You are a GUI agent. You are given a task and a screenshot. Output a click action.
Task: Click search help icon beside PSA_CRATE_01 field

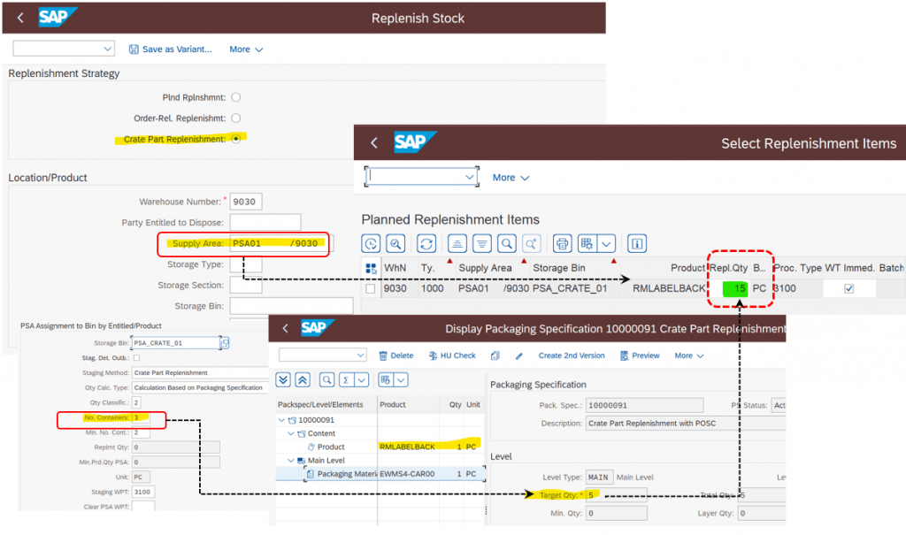click(x=225, y=342)
